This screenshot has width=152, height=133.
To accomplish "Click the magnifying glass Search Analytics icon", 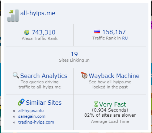I will tap(16, 75).
